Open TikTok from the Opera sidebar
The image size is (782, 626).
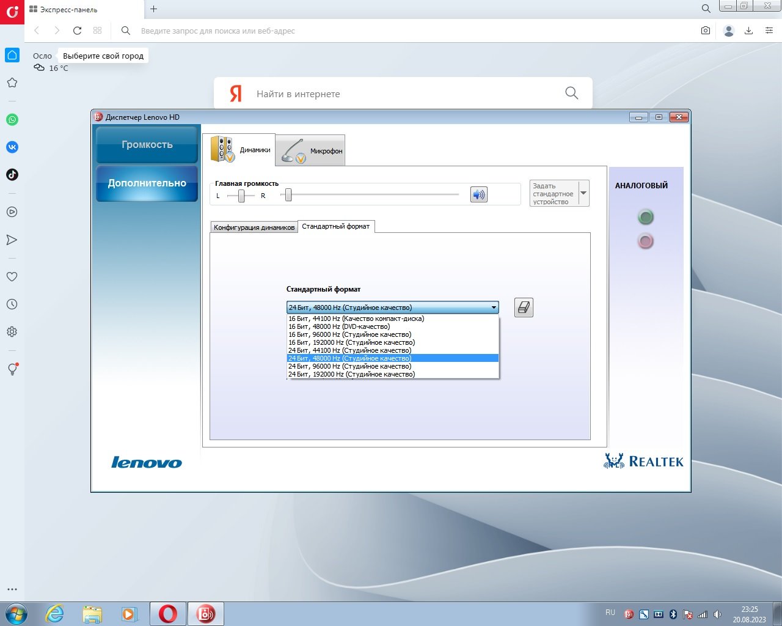tap(12, 175)
